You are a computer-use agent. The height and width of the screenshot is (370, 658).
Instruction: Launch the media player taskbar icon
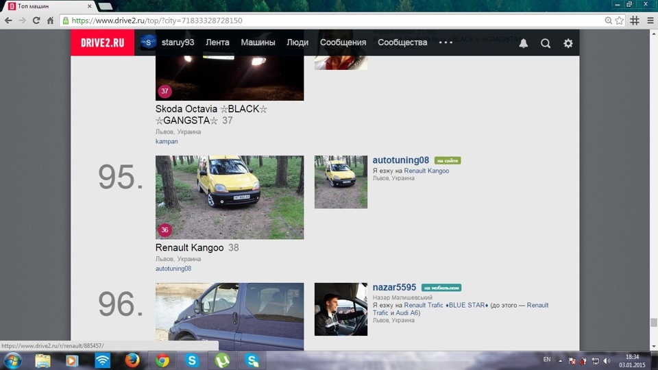(72, 361)
